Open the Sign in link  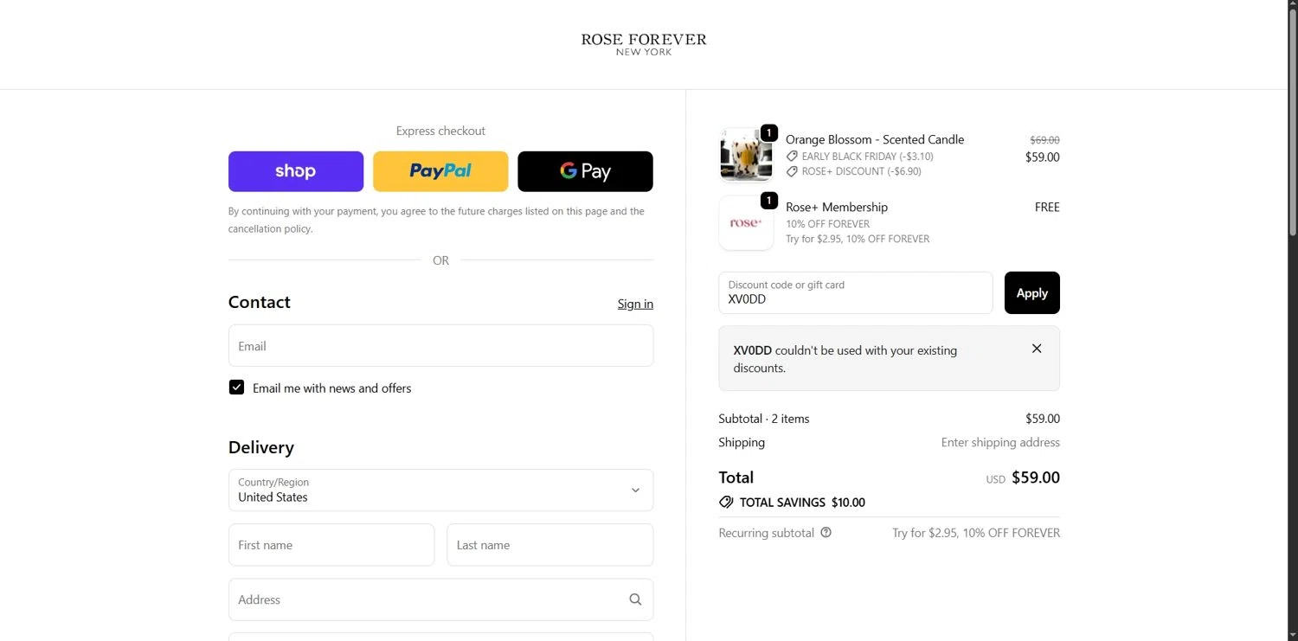[635, 304]
